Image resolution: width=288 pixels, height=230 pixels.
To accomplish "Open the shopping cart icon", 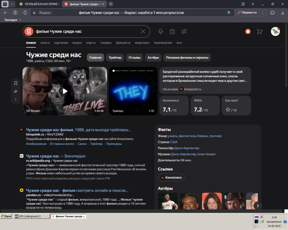I will pos(260,31).
